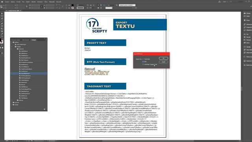Collapse the Samples folder

[12, 47]
